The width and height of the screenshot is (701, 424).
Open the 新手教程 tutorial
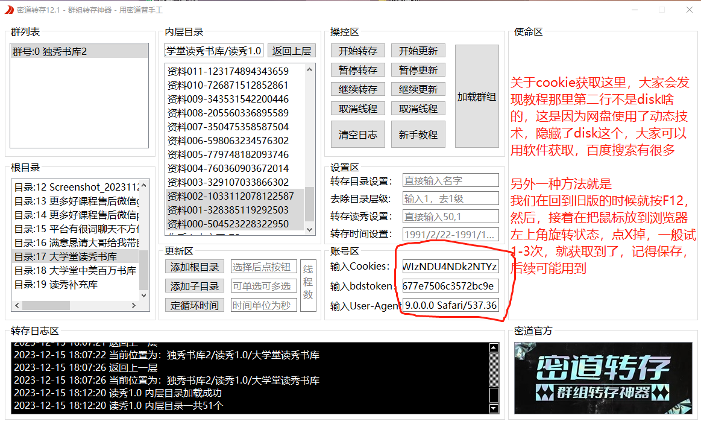pos(418,134)
